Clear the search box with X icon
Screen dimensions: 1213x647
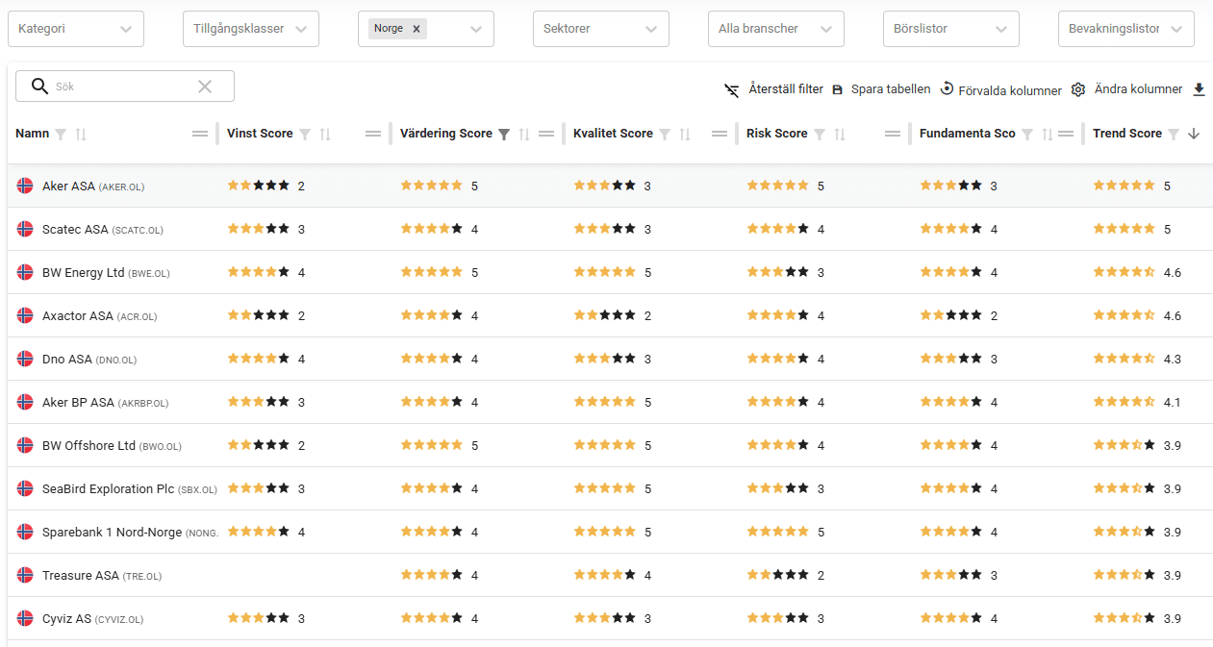click(x=205, y=87)
